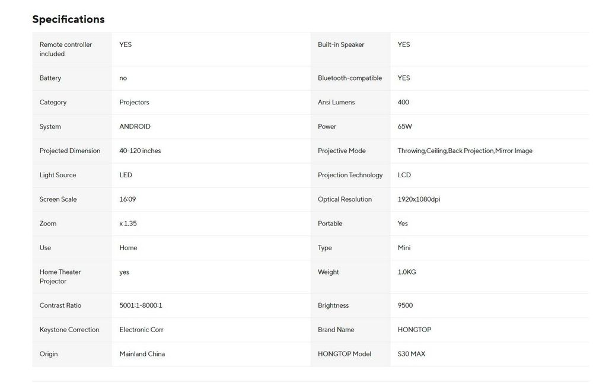Click the Bluetooth-compatible spec label
593x389 pixels.
[350, 78]
